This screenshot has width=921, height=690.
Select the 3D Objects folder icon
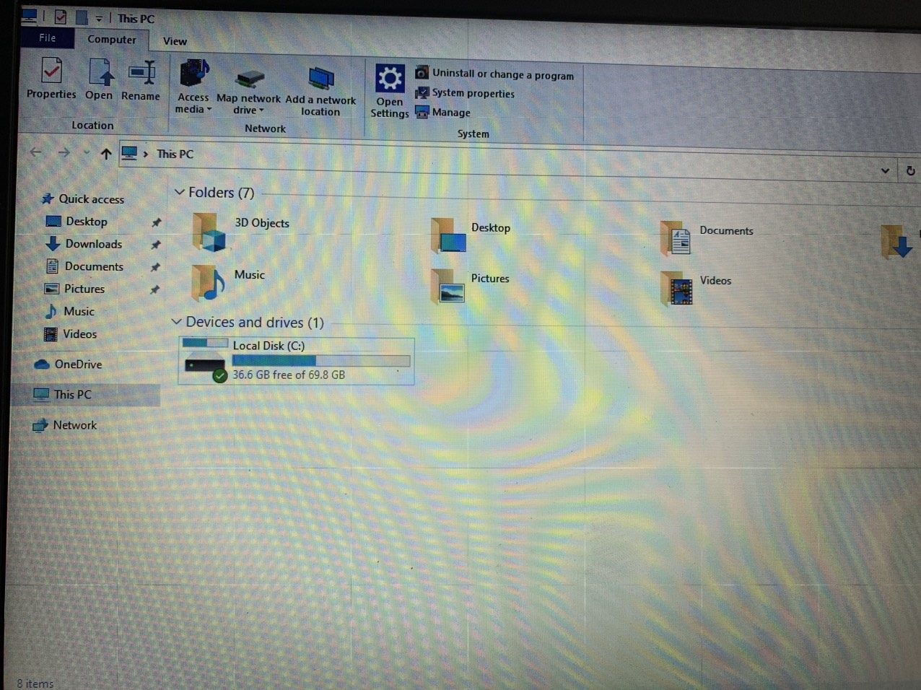(x=210, y=232)
